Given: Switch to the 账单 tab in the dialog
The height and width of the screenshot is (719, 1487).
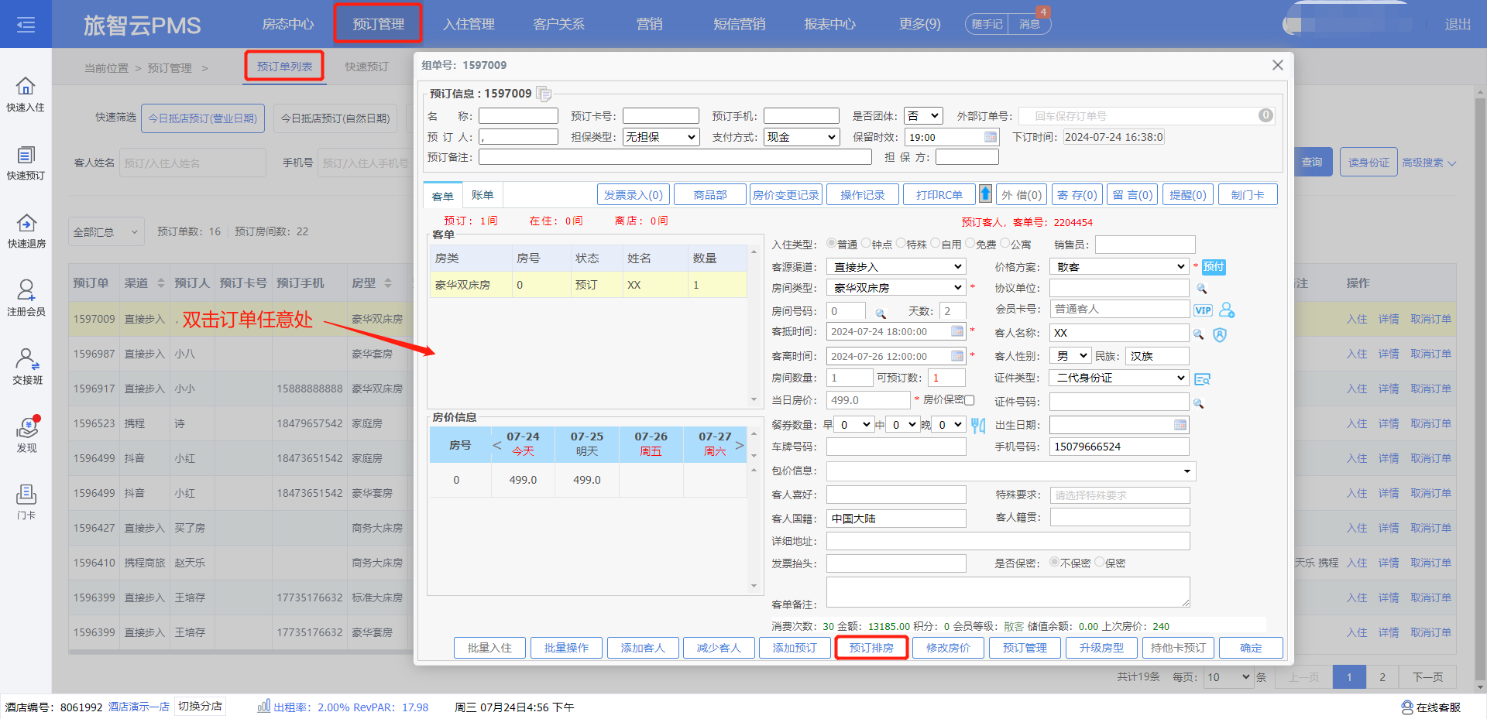Looking at the screenshot, I should (483, 195).
